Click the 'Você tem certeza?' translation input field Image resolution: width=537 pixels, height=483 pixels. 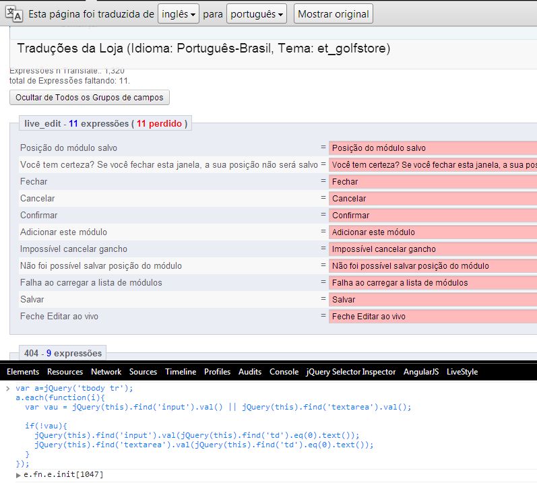pos(433,164)
